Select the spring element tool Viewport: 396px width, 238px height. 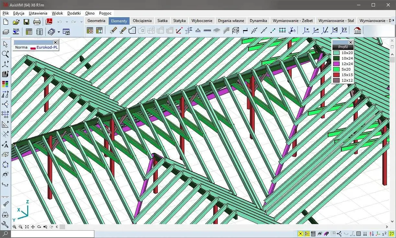[x=254, y=31]
